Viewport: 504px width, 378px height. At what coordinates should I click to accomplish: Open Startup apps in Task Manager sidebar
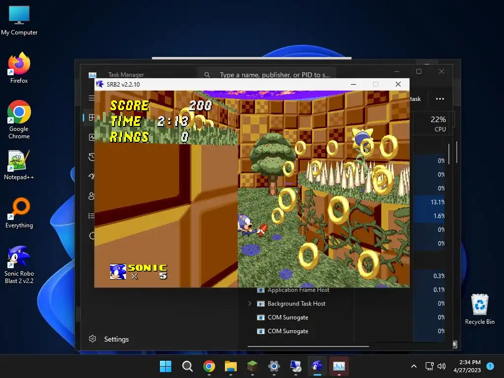92,176
